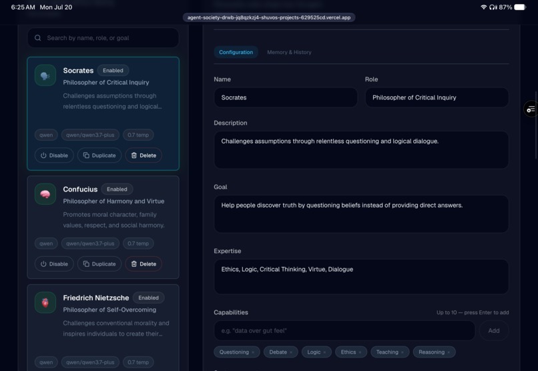Screen dimensions: 538x371
Task: Select the Socrates agent card title
Action: [x=78, y=70]
